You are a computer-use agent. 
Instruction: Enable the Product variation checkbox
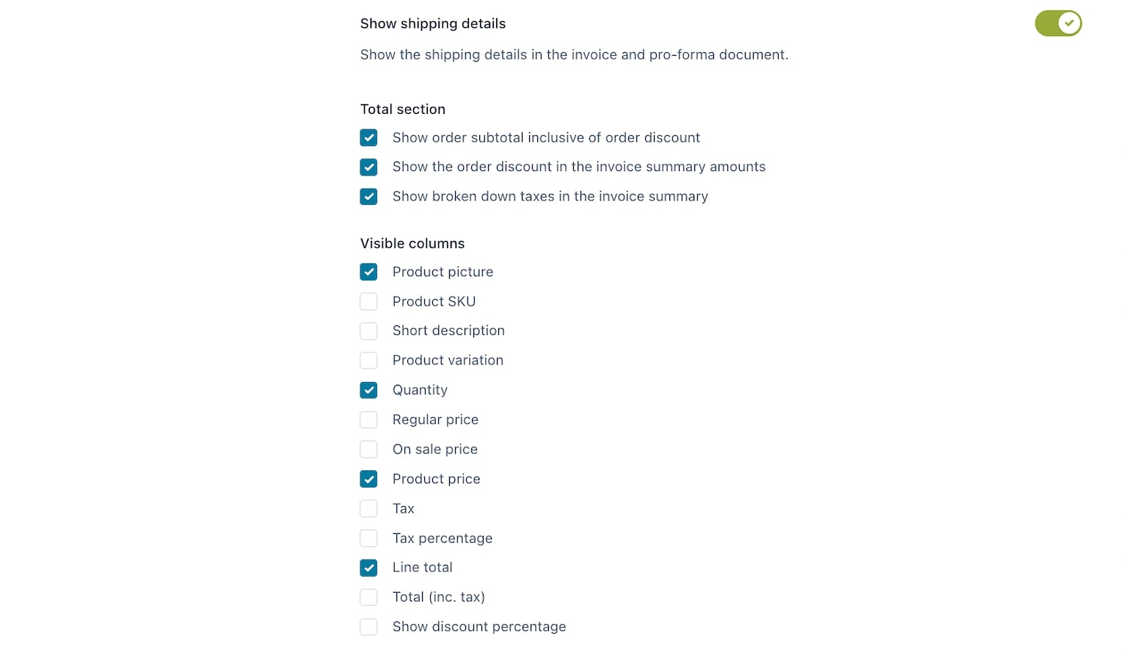tap(368, 361)
